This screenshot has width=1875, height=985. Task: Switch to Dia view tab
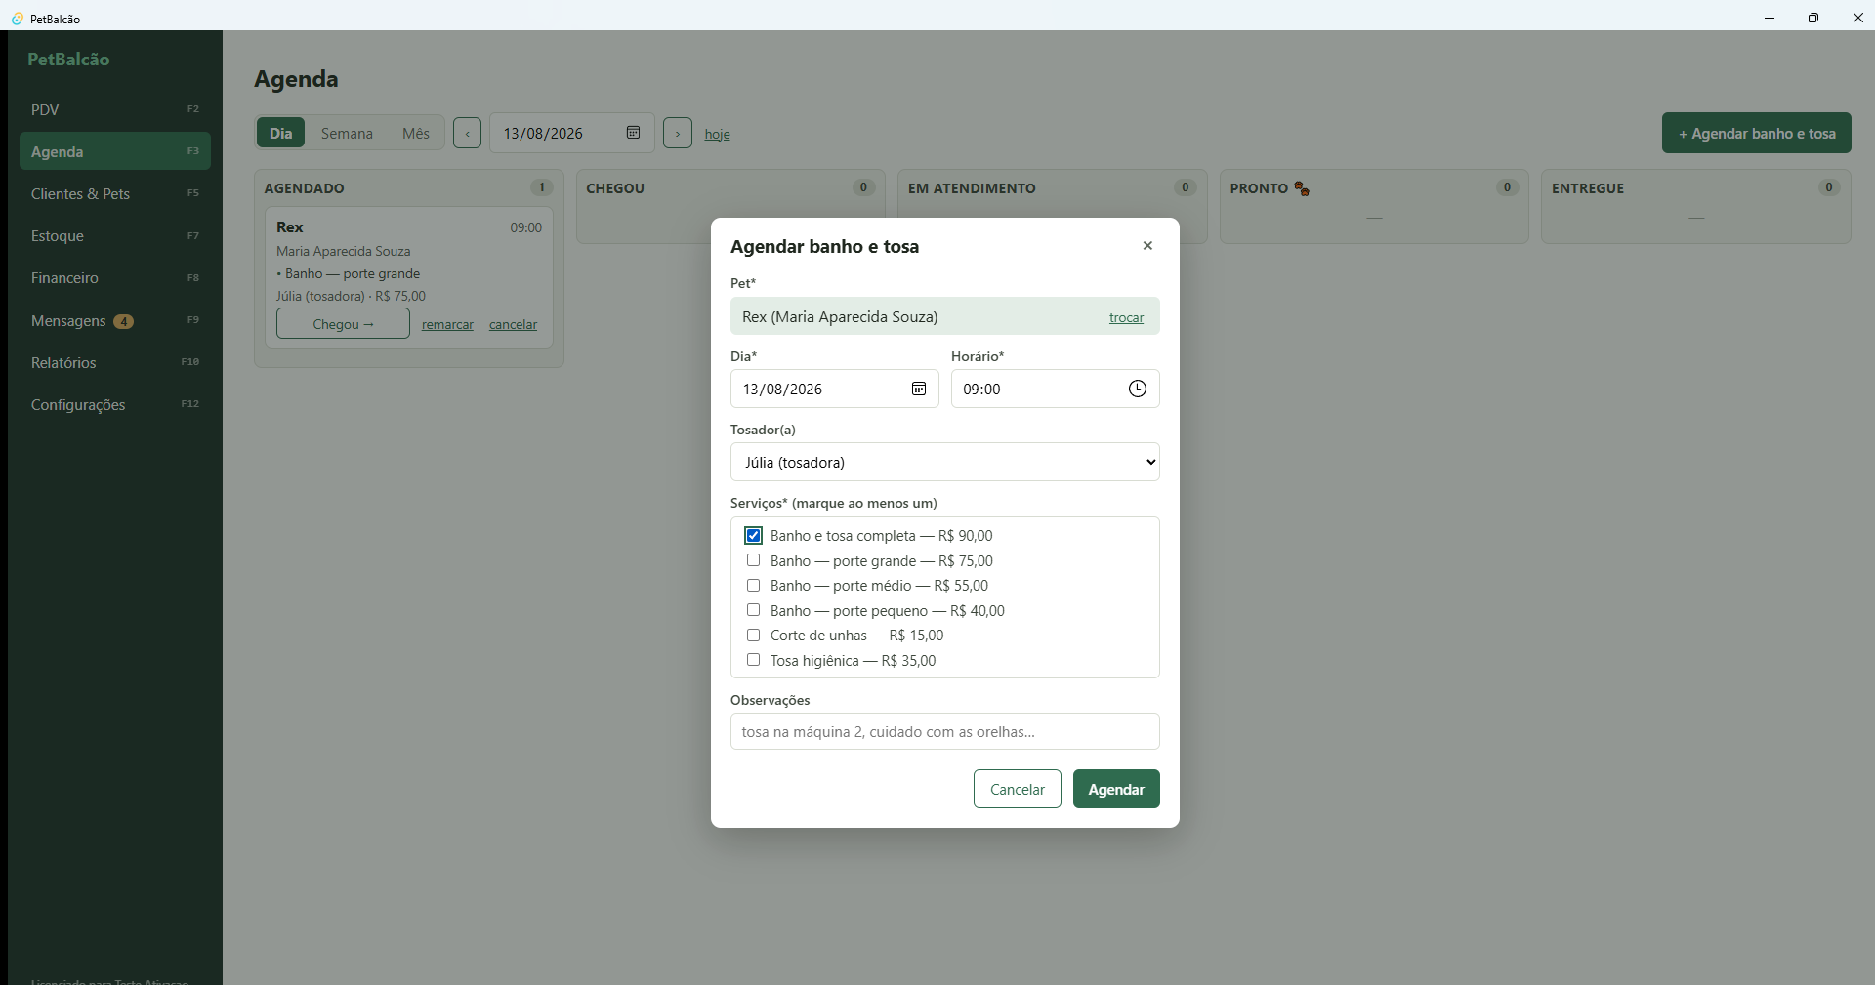(281, 133)
